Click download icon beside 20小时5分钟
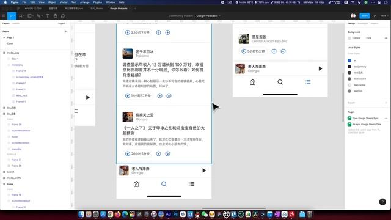 click(x=167, y=154)
